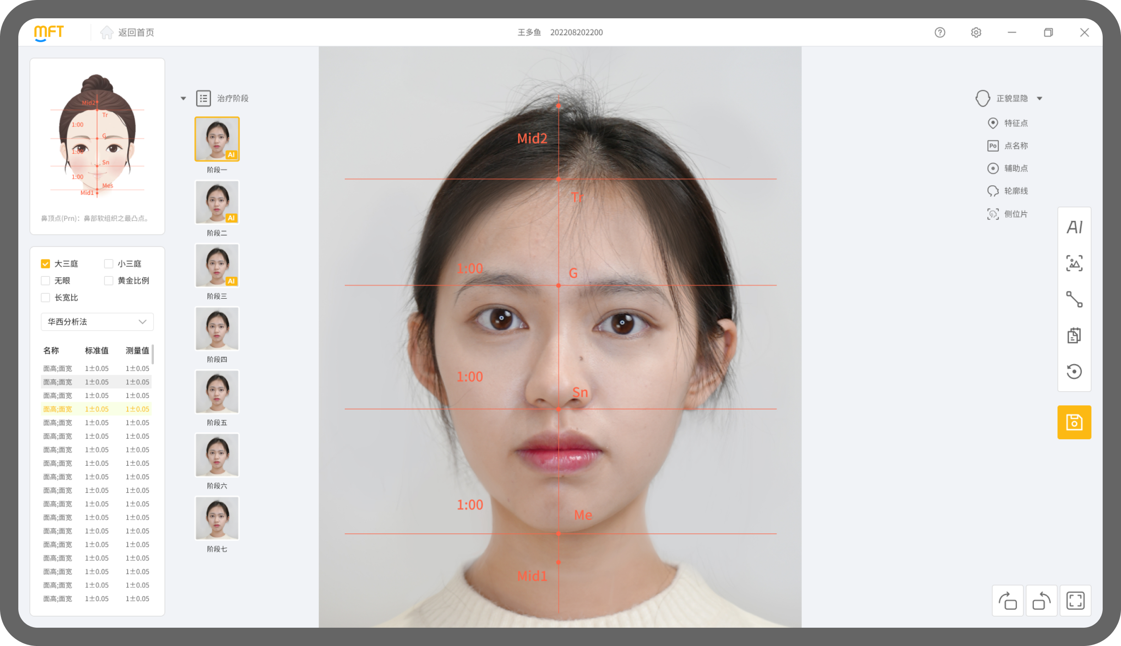Select the 阶段四 thumbnail
The width and height of the screenshot is (1121, 646).
pyautogui.click(x=217, y=329)
